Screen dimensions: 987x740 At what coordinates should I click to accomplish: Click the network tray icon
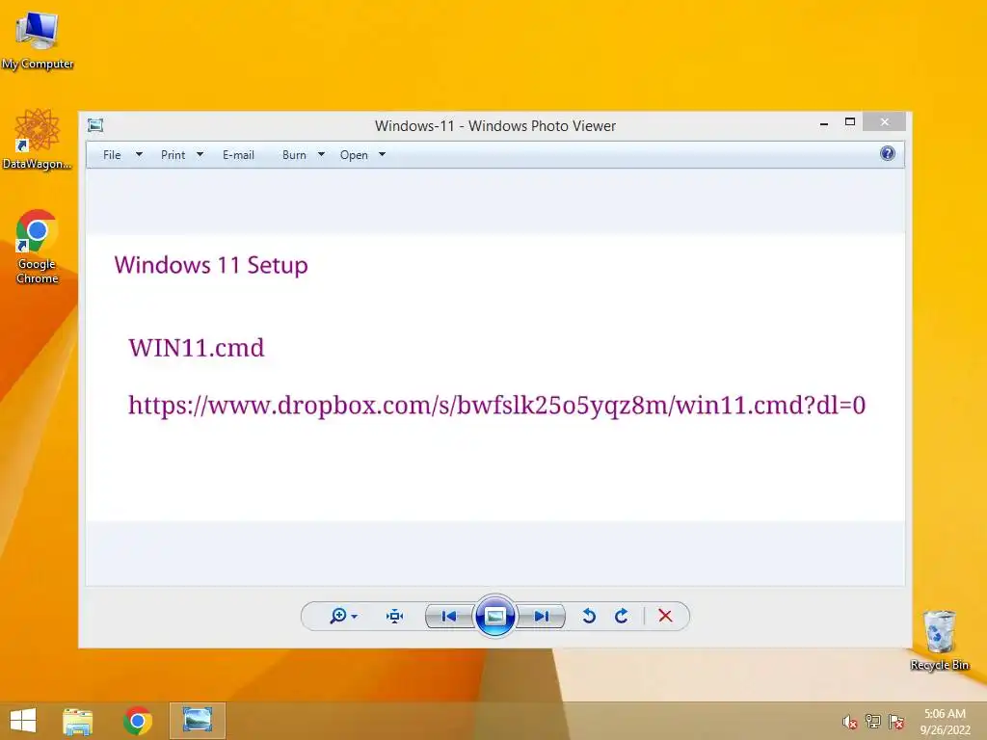point(873,722)
